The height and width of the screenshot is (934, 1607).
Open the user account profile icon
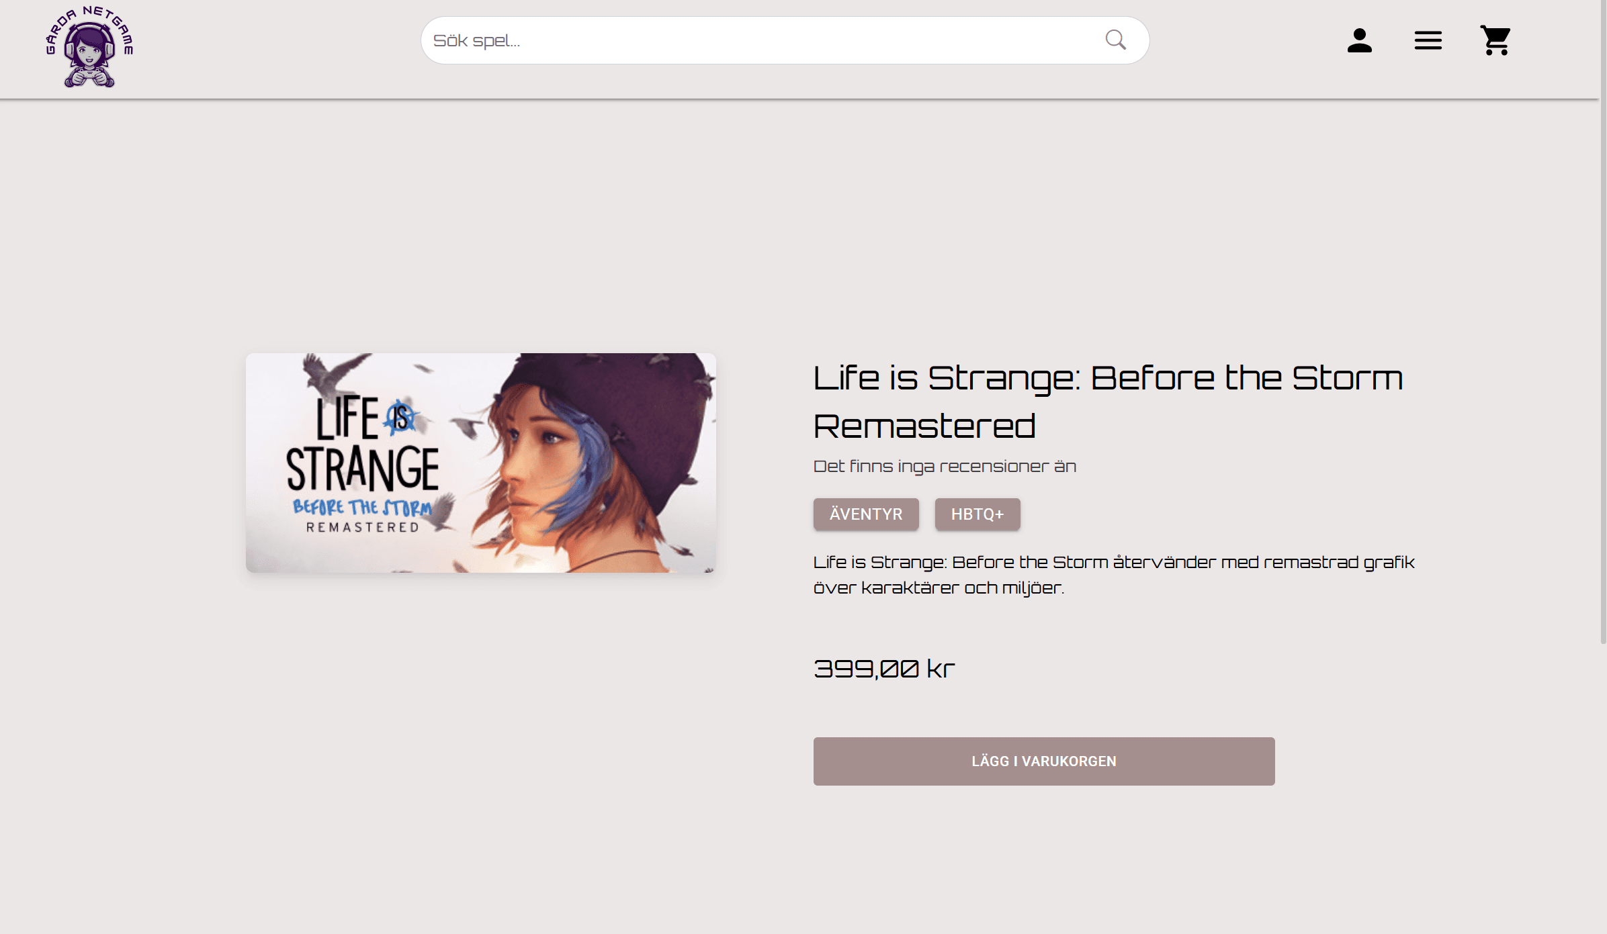[1359, 40]
